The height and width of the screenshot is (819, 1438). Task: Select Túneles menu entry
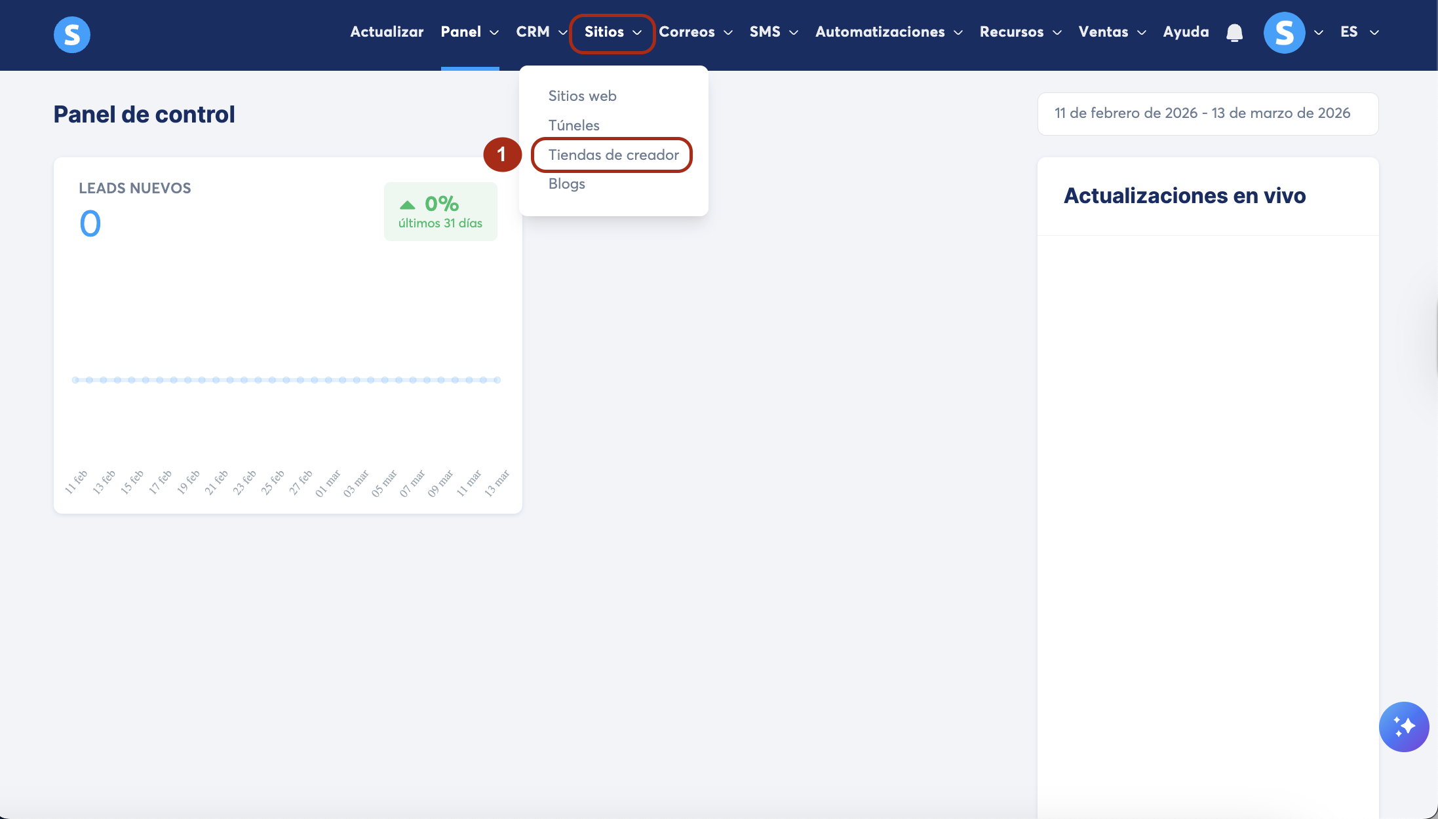[x=573, y=125]
